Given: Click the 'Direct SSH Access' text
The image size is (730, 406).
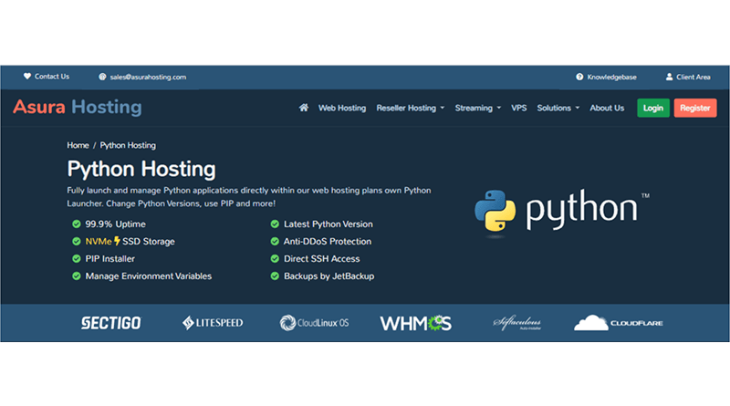Looking at the screenshot, I should (x=322, y=258).
